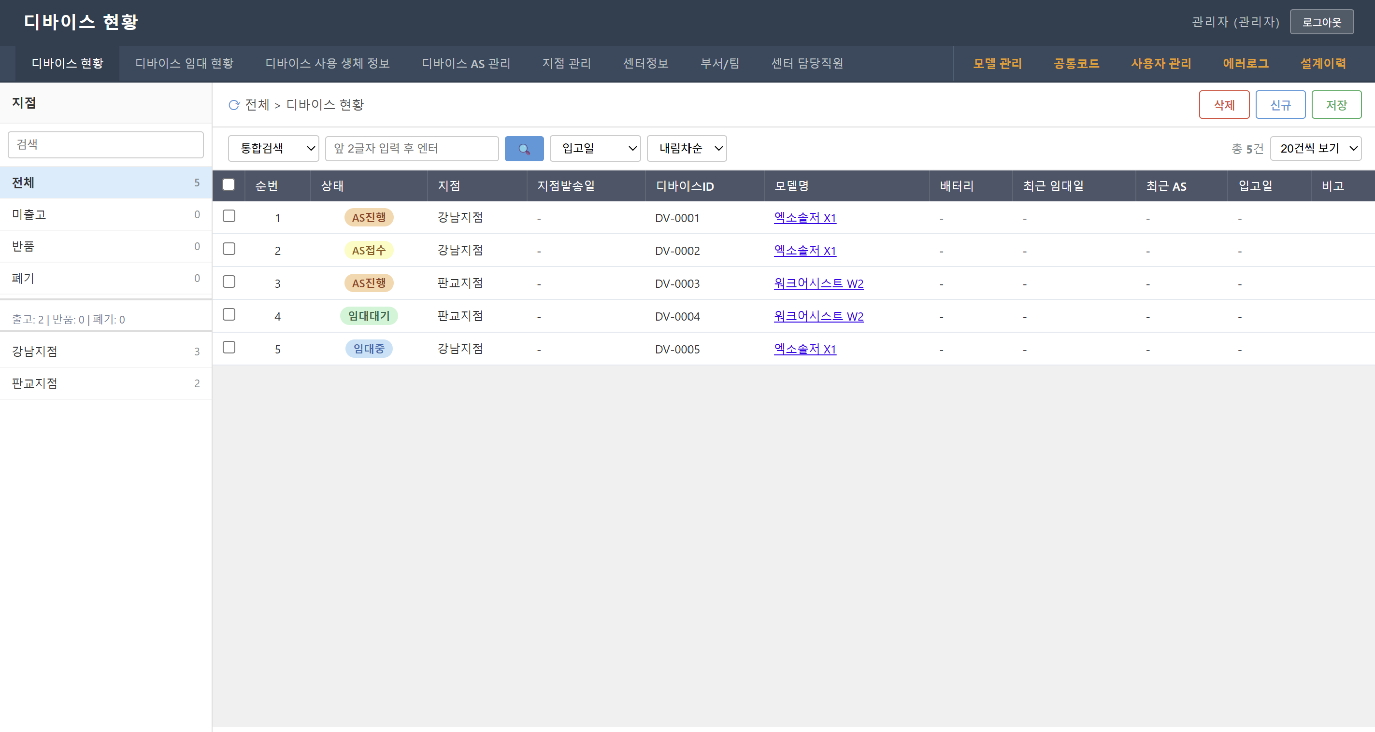Open the 입고일 sort field dropdown
The height and width of the screenshot is (732, 1375).
595,148
